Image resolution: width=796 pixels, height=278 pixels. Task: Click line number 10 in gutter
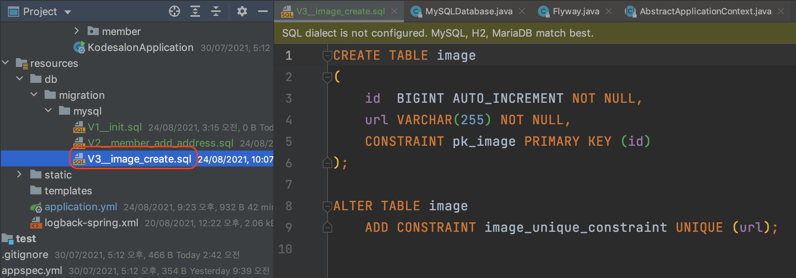coord(285,249)
